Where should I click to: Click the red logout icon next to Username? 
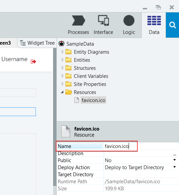point(33,61)
